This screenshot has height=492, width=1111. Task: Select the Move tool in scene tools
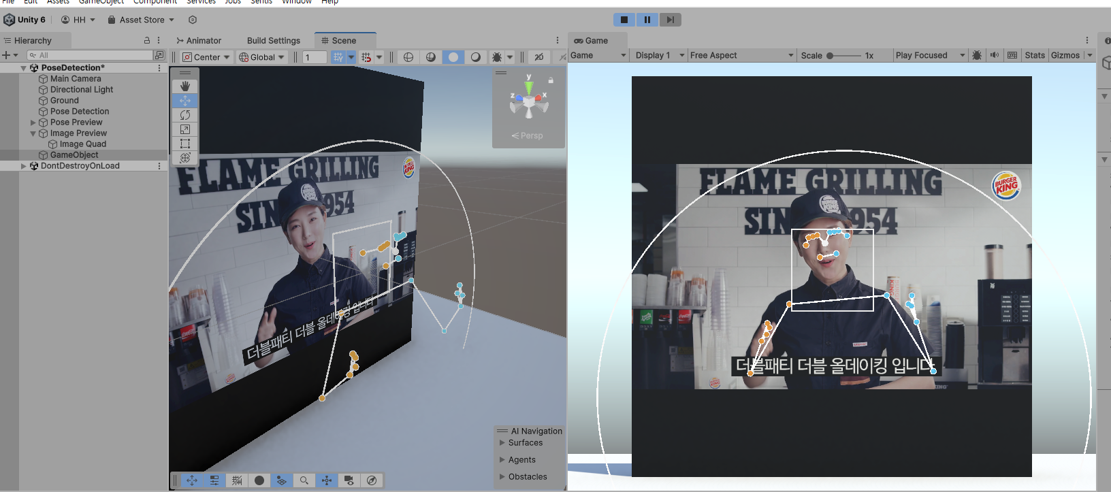click(185, 101)
